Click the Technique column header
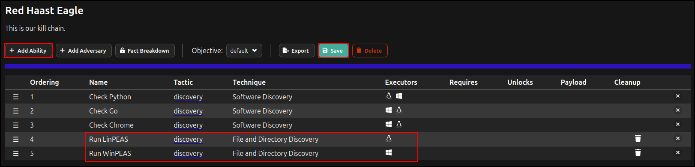The height and width of the screenshot is (167, 695). click(249, 82)
